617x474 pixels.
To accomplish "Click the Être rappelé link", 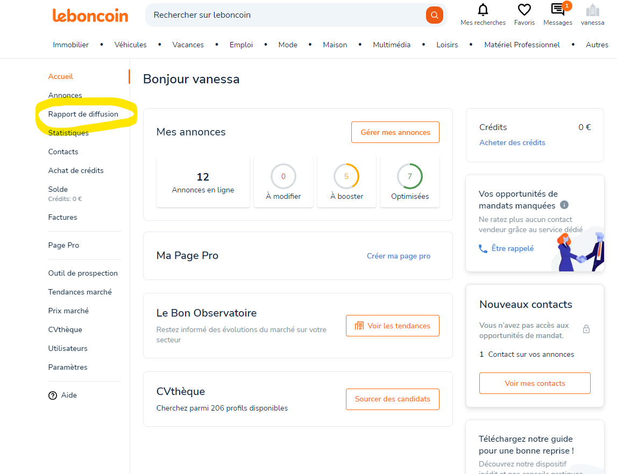I will (x=512, y=248).
